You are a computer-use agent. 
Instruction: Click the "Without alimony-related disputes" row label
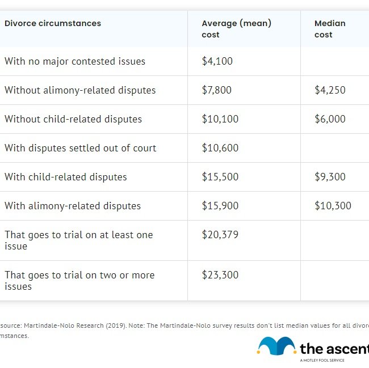[x=80, y=90]
